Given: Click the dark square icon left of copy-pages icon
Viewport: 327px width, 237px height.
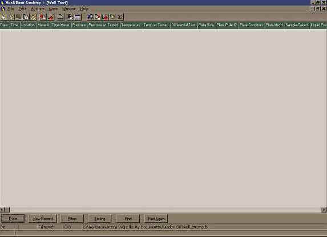Looking at the screenshot, I should 19,17.
